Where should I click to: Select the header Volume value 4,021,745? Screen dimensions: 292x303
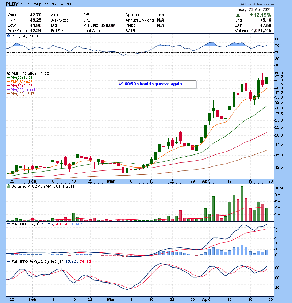click(x=261, y=31)
